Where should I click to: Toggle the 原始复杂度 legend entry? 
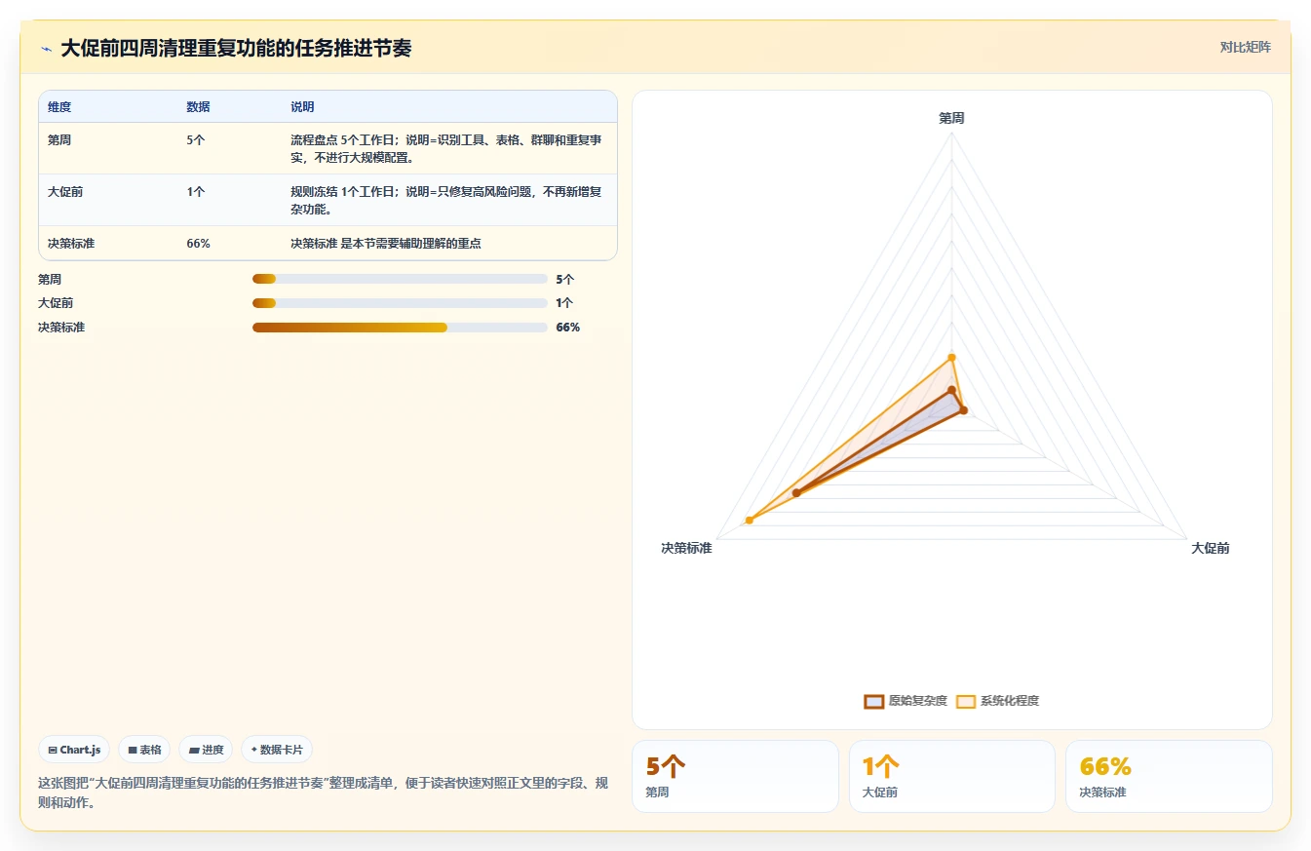click(x=906, y=701)
